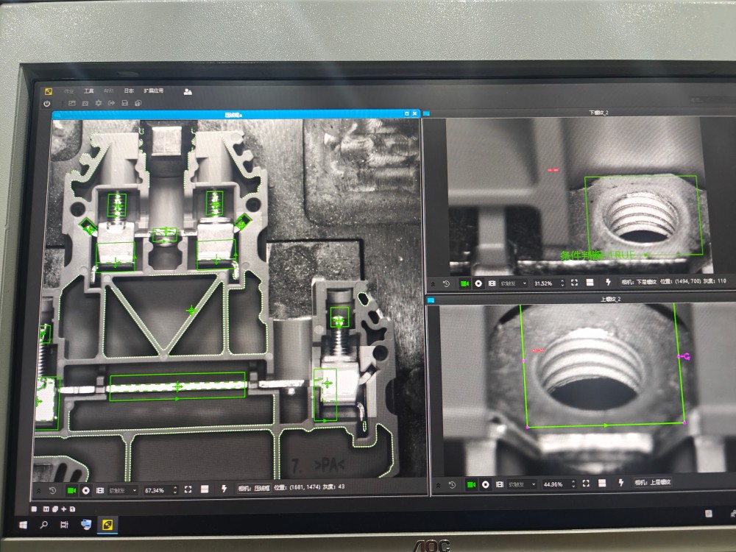Collapse the 上螺纹_2 panel toolbar with the double chevron
Viewport: 736px width, 552px height.
(x=438, y=485)
